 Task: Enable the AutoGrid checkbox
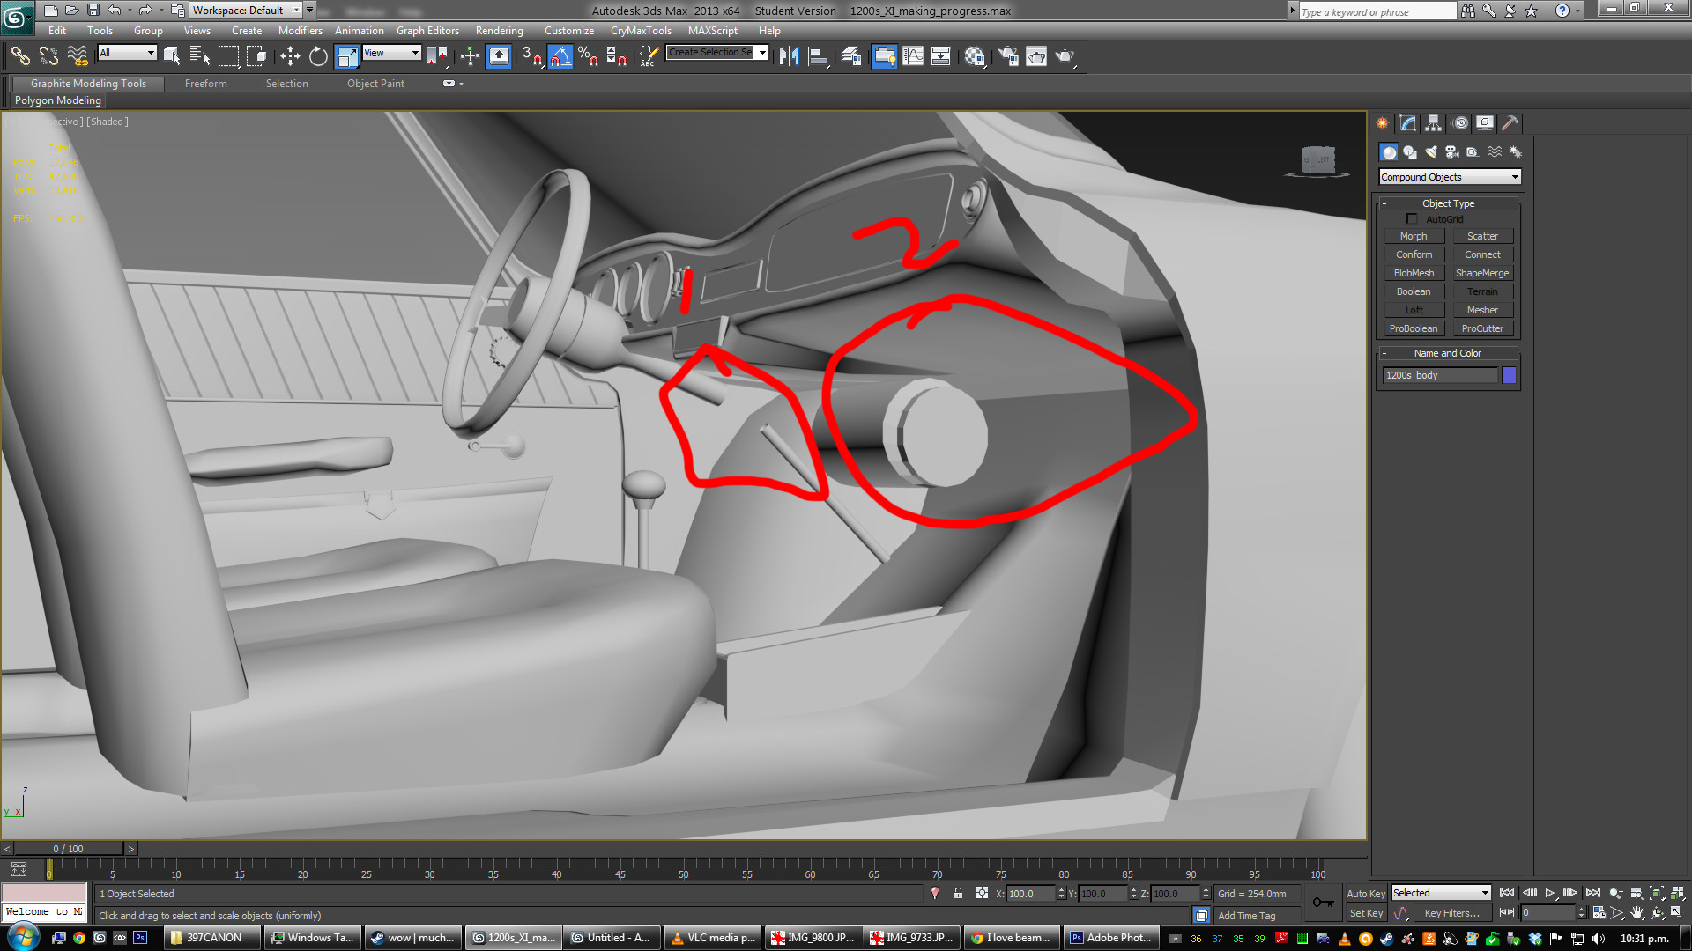point(1412,219)
